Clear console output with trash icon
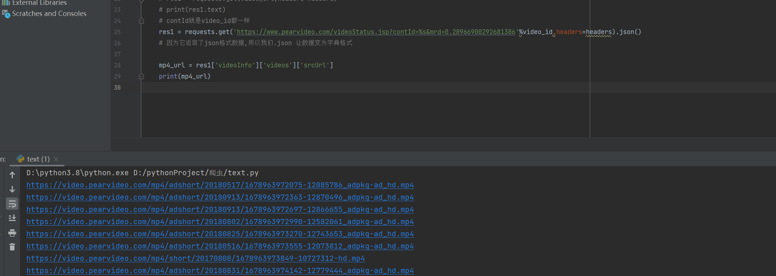This screenshot has width=776, height=276. (12, 247)
